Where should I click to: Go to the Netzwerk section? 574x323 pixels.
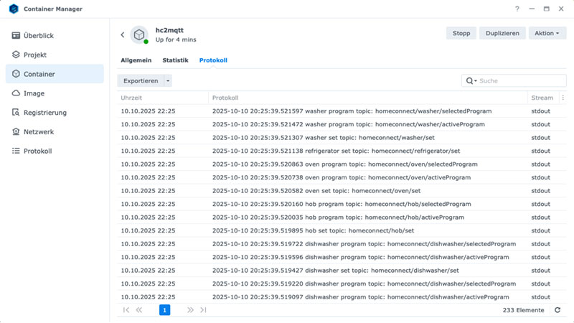click(x=39, y=132)
